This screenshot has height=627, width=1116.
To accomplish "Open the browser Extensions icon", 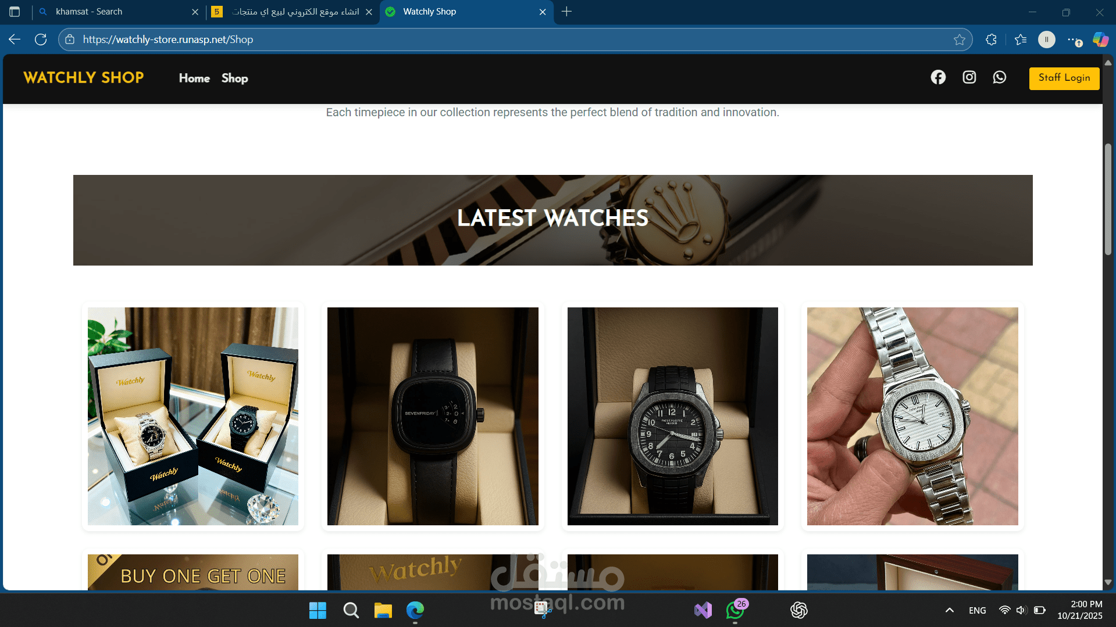I will point(992,40).
